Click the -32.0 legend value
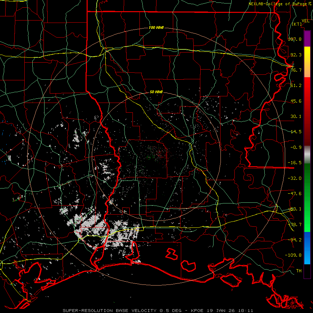Image resolution: width=313 pixels, height=313 pixels. coord(295,178)
